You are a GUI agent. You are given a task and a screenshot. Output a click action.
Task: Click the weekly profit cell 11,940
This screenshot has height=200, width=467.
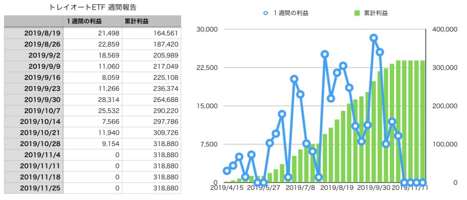pyautogui.click(x=93, y=132)
